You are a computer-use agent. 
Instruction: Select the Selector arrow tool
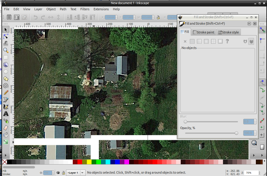(6, 30)
